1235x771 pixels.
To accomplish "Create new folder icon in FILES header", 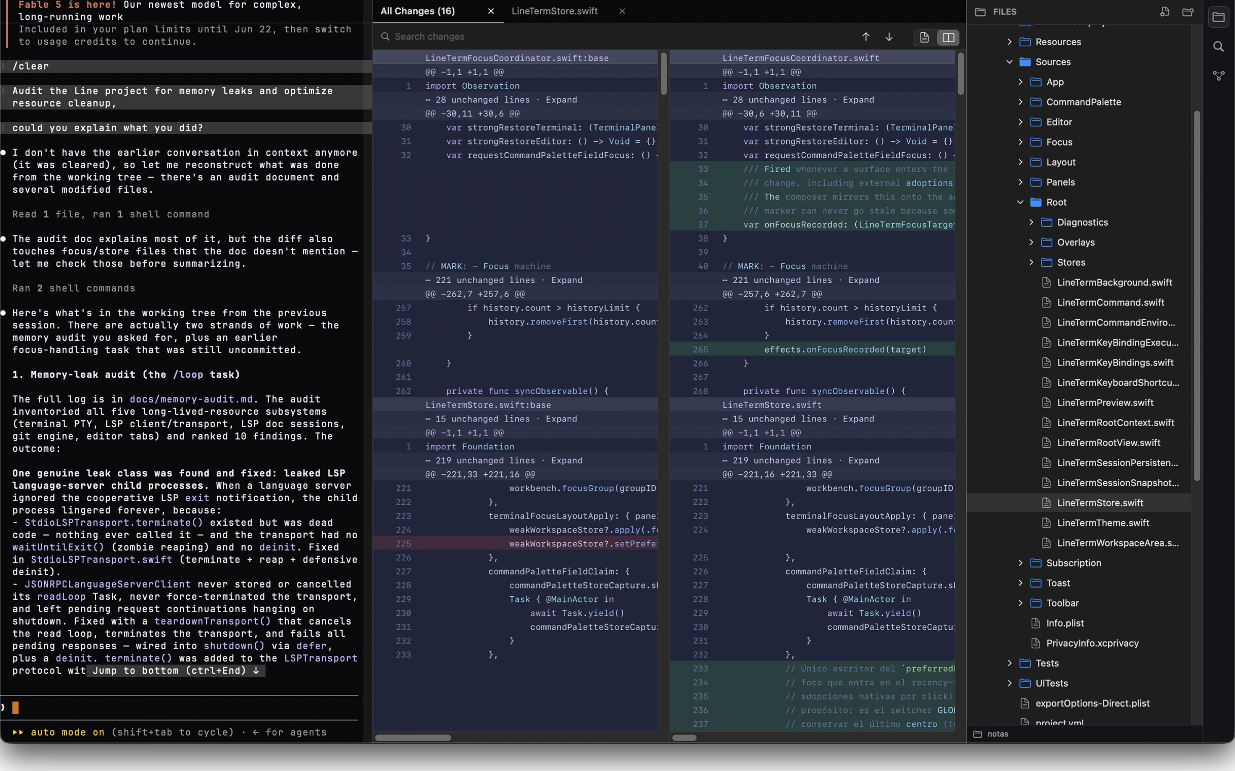I will 1188,11.
